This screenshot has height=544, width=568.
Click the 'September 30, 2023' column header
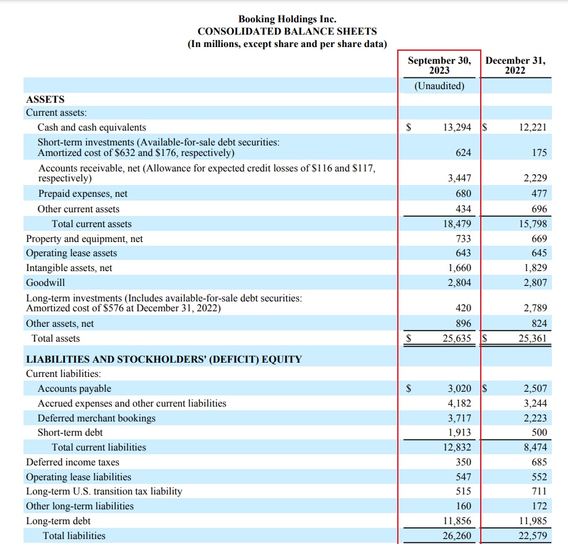tap(439, 65)
